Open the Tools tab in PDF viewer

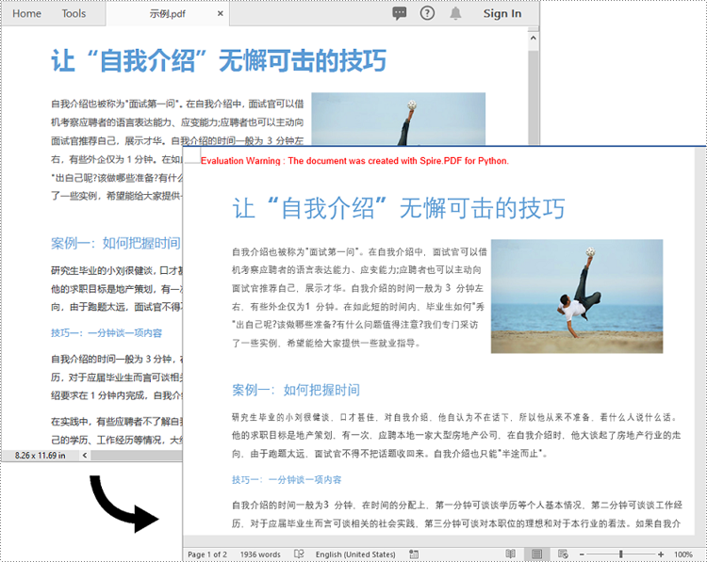pyautogui.click(x=74, y=13)
